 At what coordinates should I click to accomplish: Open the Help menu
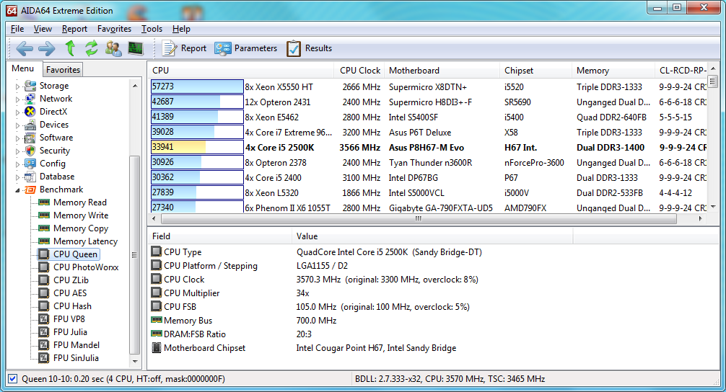[182, 29]
